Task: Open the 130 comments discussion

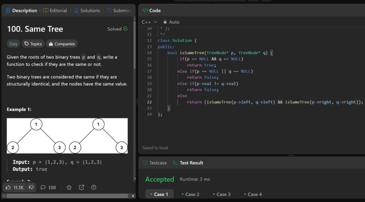Action: click(x=48, y=187)
